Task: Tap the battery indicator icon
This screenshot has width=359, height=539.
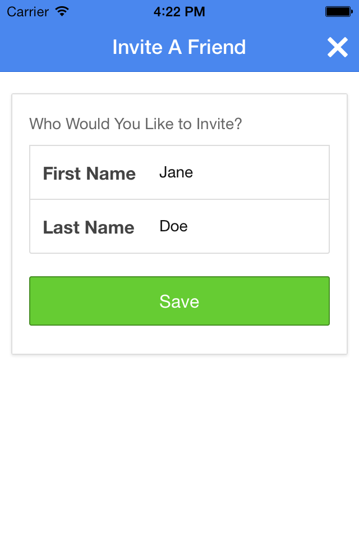Action: click(x=339, y=12)
